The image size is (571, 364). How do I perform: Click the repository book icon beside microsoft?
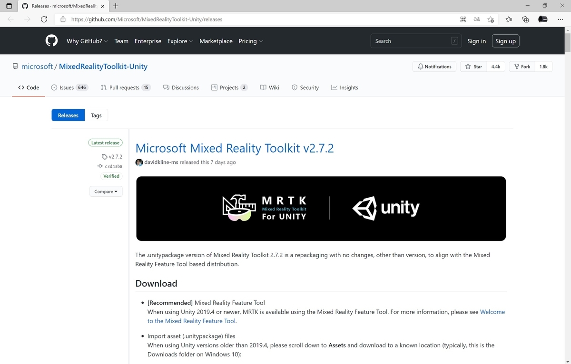15,67
